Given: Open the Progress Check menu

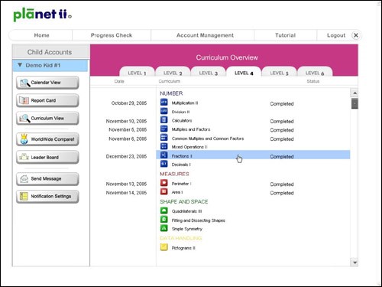Looking at the screenshot, I should [x=112, y=35].
